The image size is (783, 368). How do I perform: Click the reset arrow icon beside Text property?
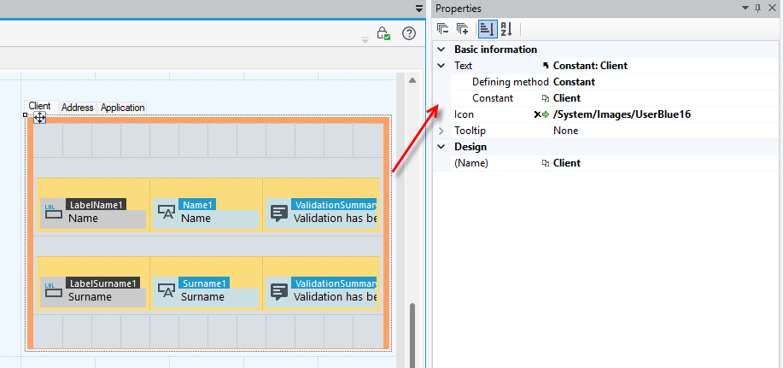tap(546, 66)
